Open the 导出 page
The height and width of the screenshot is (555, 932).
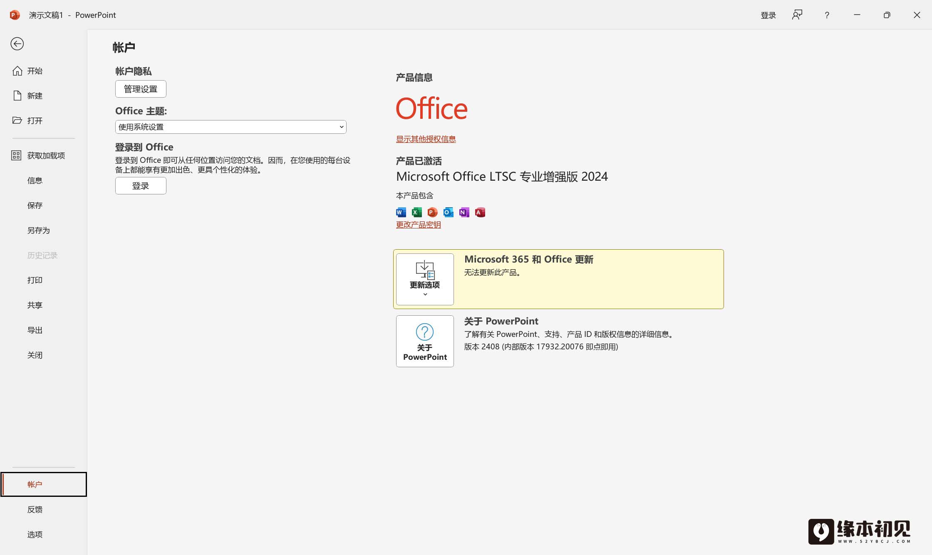(x=43, y=330)
